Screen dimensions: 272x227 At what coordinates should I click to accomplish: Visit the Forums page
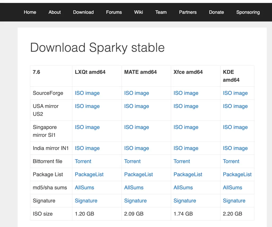pyautogui.click(x=114, y=12)
